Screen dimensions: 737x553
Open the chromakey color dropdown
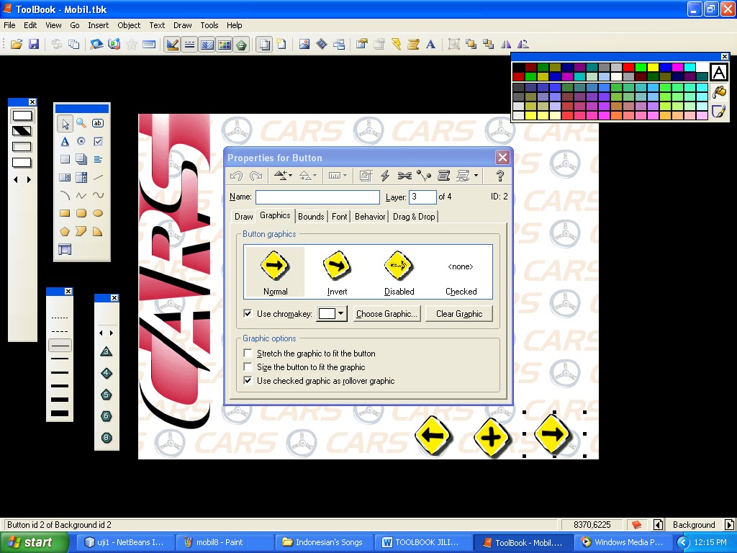pyautogui.click(x=340, y=313)
